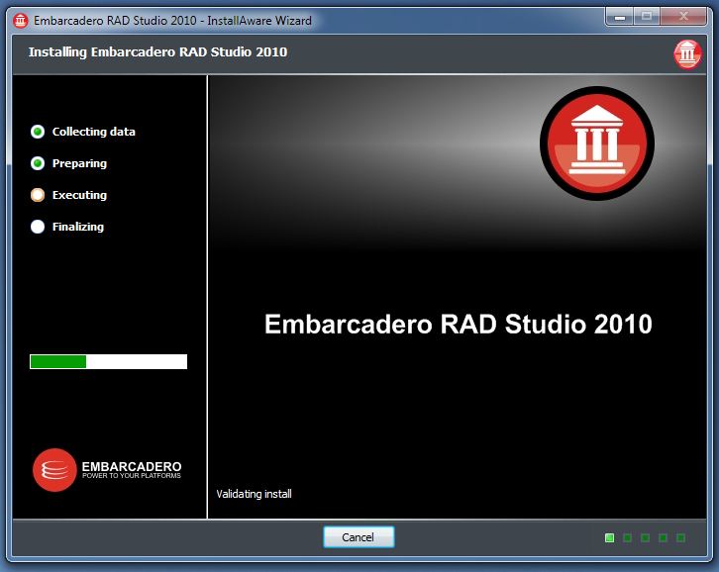Click the 'Validating install' status text
This screenshot has height=572, width=719.
(254, 494)
